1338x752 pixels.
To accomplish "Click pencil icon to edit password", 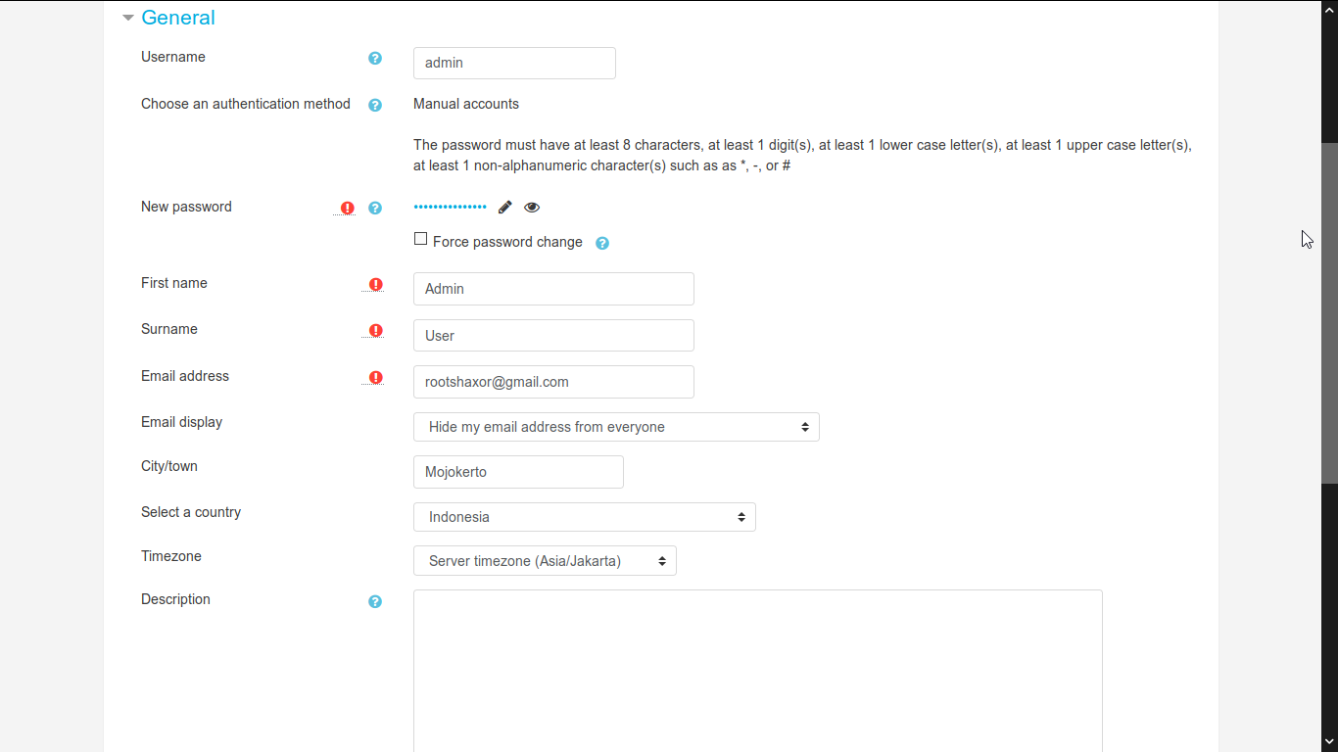I will [x=505, y=208].
